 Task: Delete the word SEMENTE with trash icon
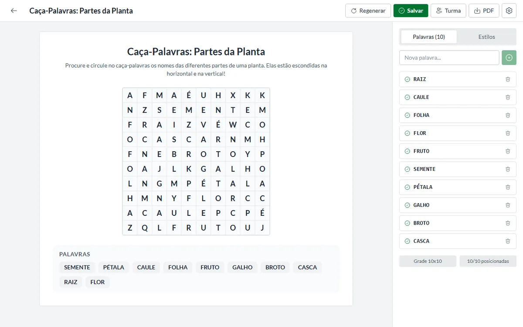pyautogui.click(x=508, y=169)
